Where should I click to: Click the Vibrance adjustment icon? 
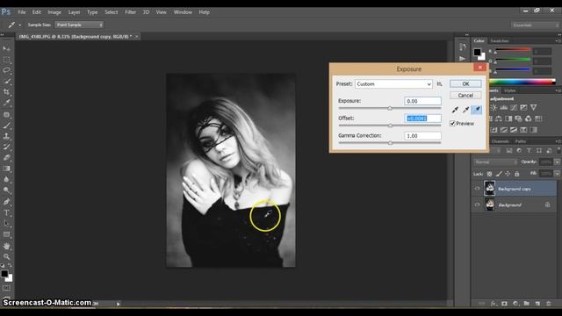[x=534, y=107]
